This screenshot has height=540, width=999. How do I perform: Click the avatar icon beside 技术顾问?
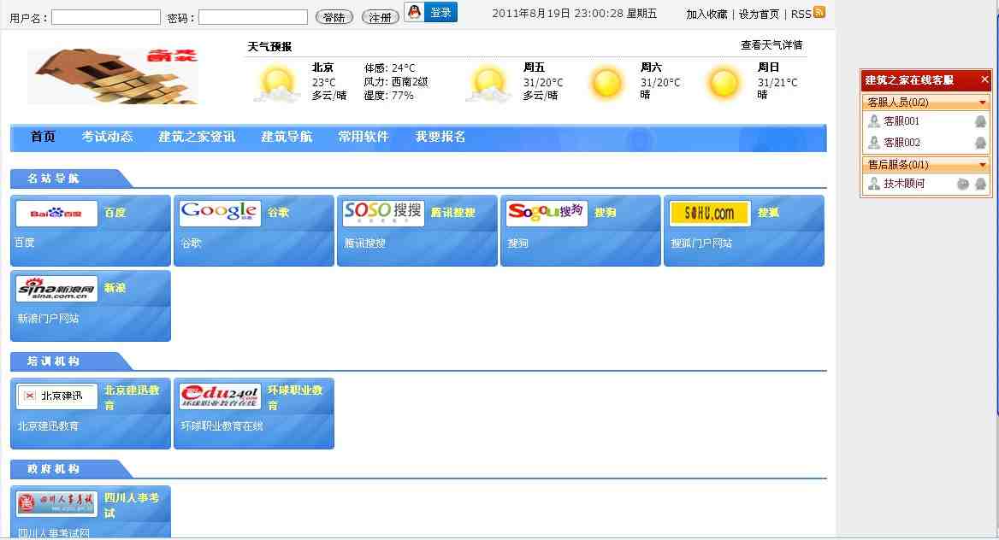coord(874,184)
